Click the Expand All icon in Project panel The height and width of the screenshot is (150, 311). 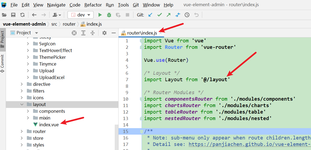pos(83,33)
